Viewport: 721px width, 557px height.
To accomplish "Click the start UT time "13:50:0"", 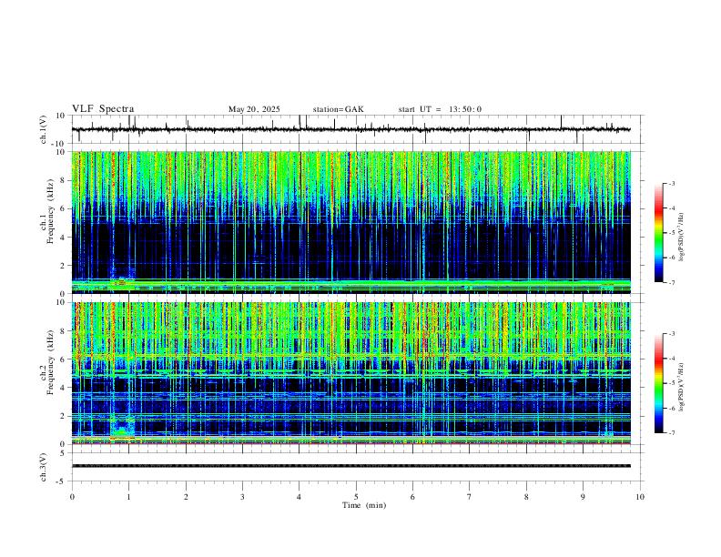I will (x=465, y=109).
